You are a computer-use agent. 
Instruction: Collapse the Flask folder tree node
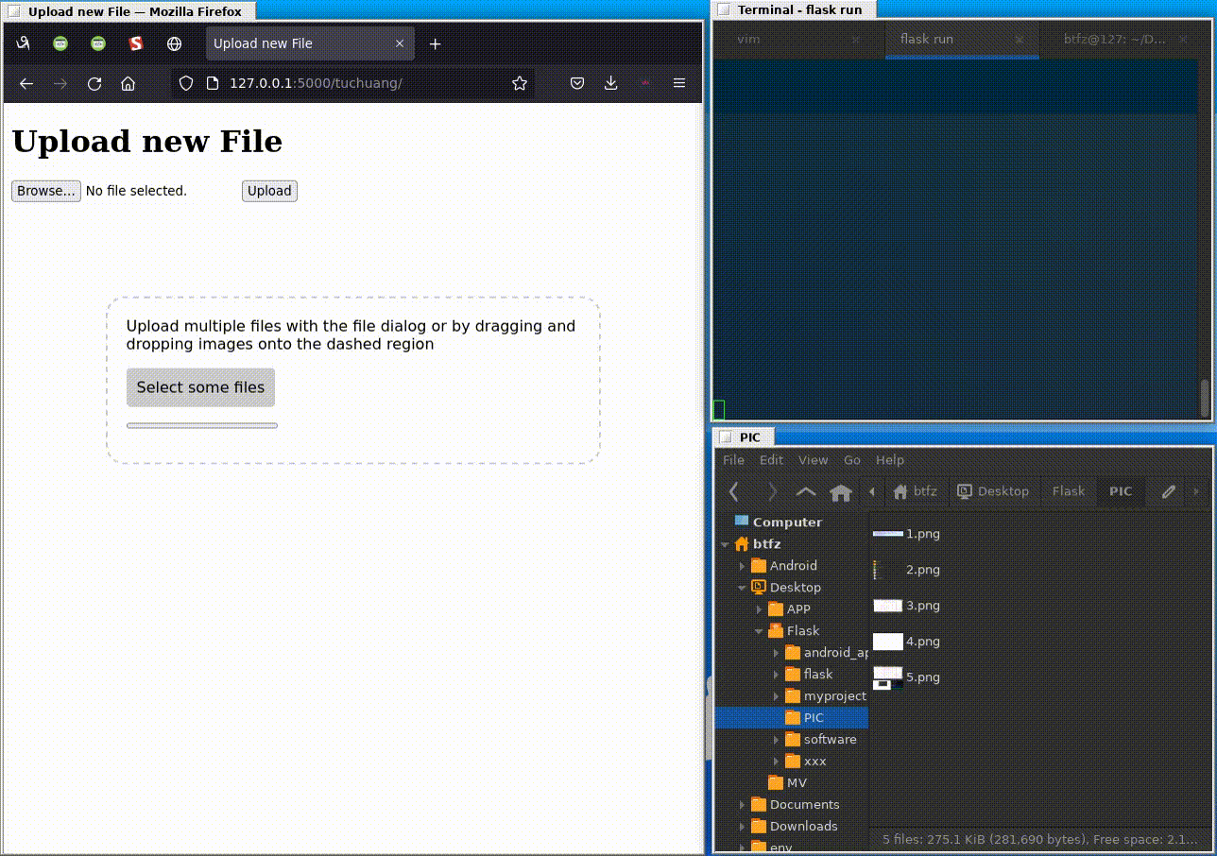click(x=759, y=631)
